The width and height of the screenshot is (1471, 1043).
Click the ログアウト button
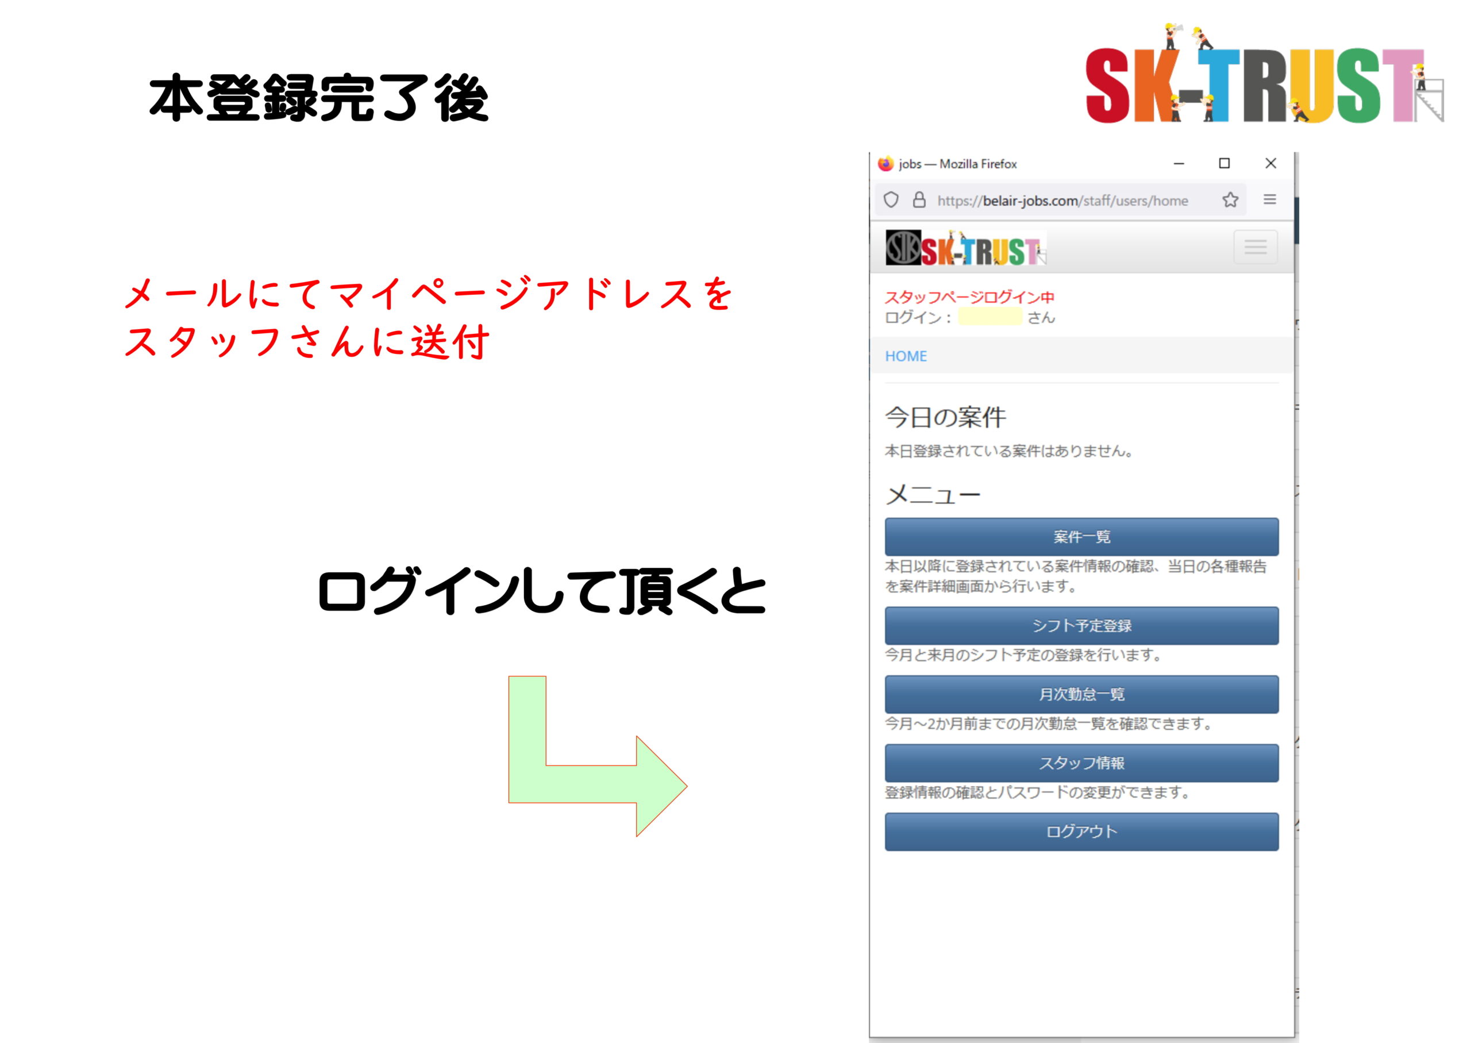[x=1081, y=832]
